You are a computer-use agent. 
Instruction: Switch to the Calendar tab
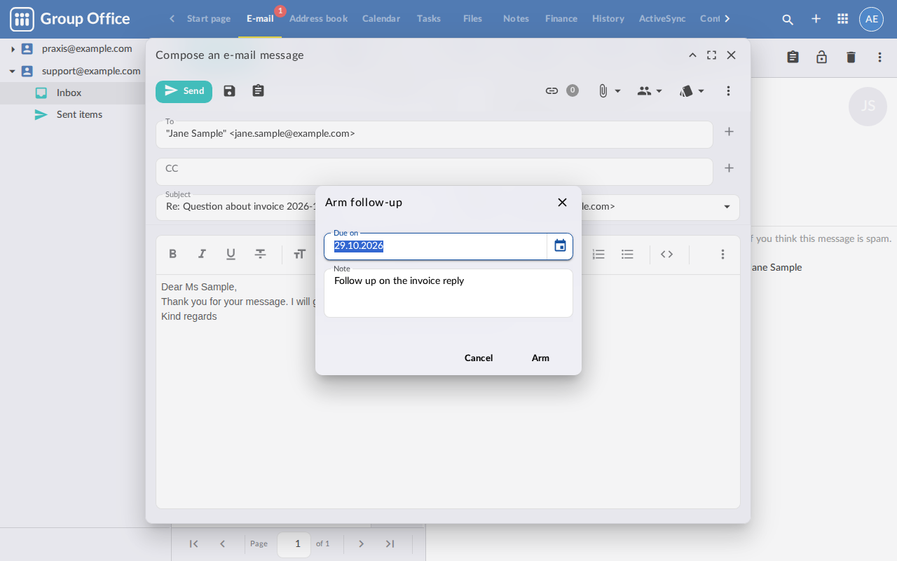click(381, 19)
